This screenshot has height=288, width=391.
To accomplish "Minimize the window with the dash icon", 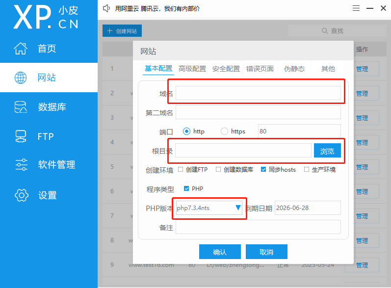I will pos(370,8).
